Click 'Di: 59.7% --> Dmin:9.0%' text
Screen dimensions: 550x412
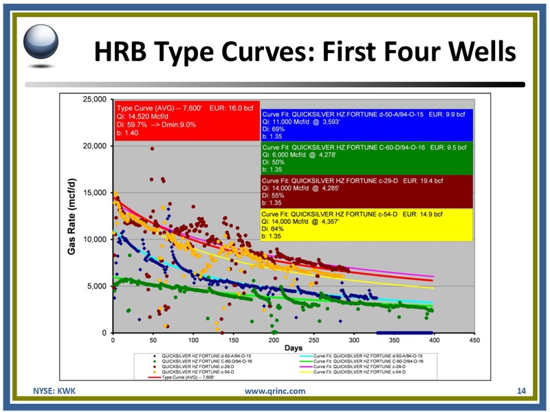156,125
